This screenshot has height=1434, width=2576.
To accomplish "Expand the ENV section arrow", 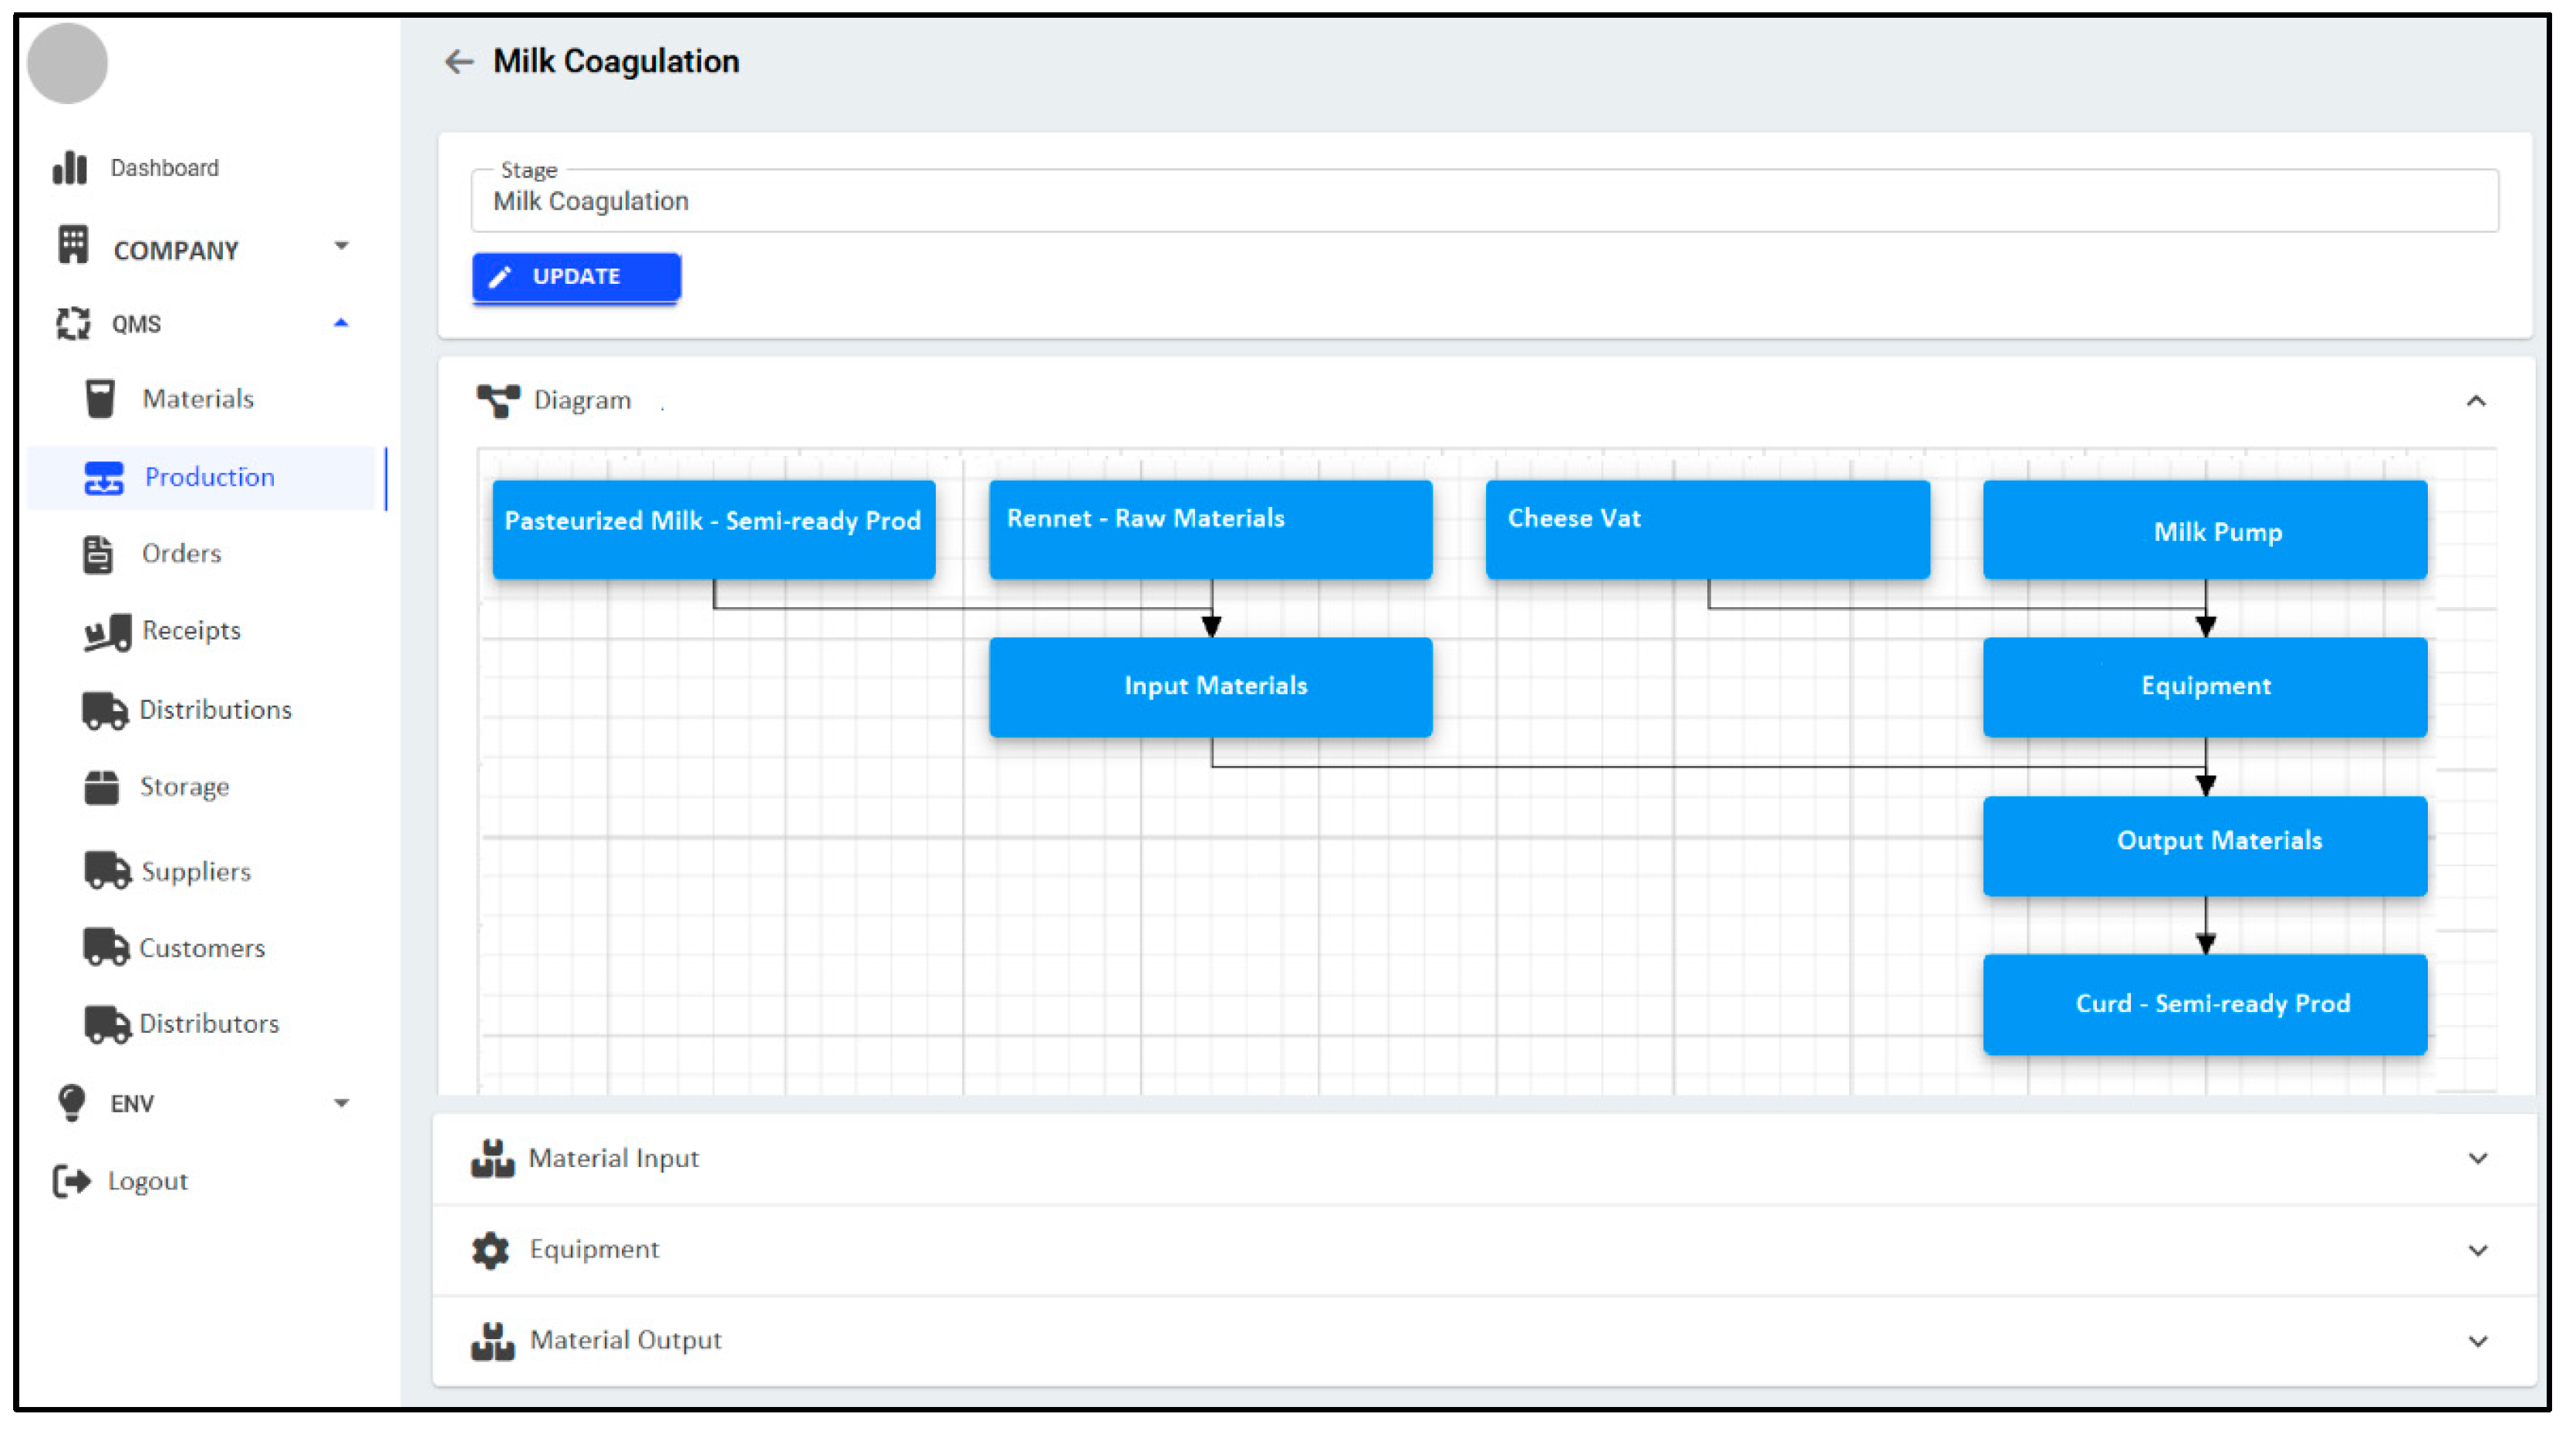I will point(341,1104).
